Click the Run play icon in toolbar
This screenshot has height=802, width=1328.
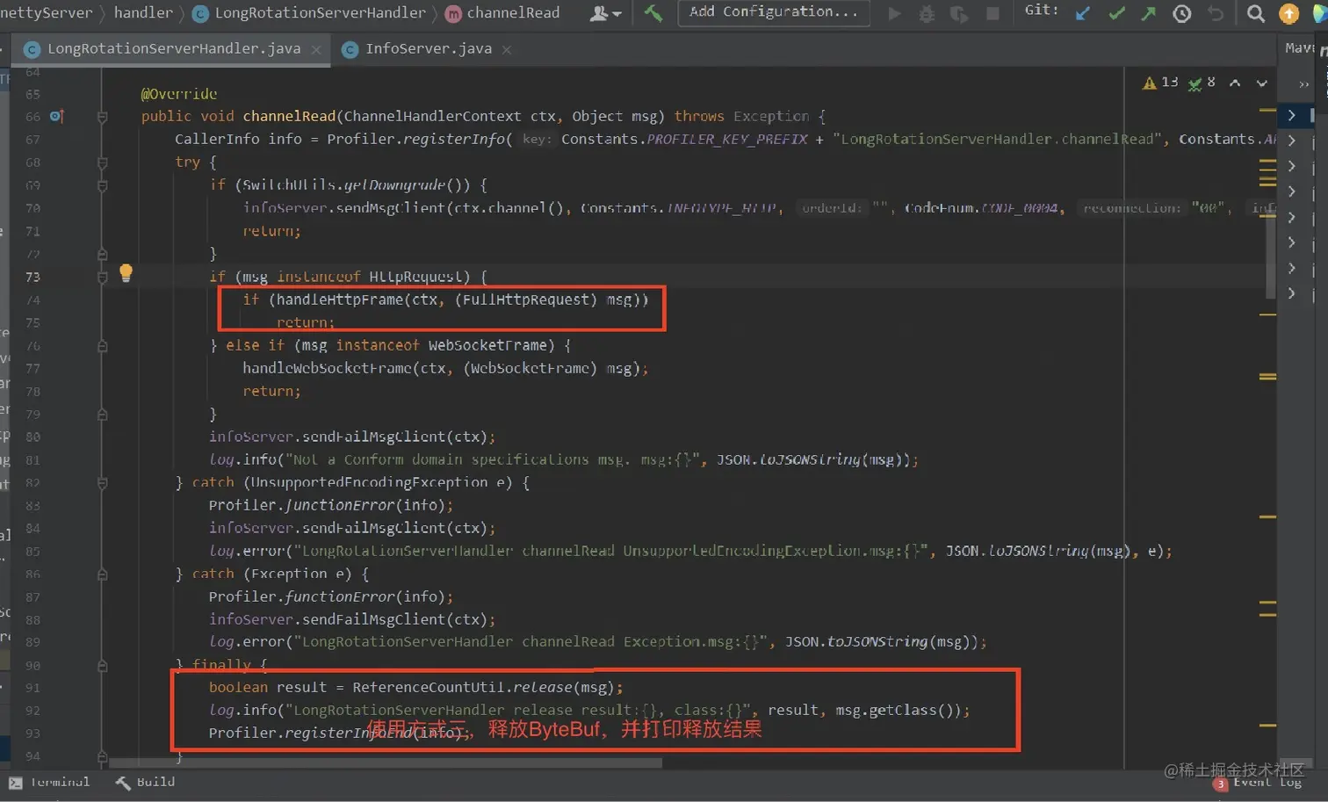[894, 14]
